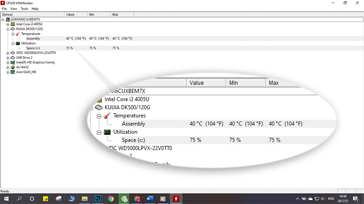Image resolution: width=364 pixels, height=204 pixels.
Task: Click the Value column header
Action: click(76, 15)
